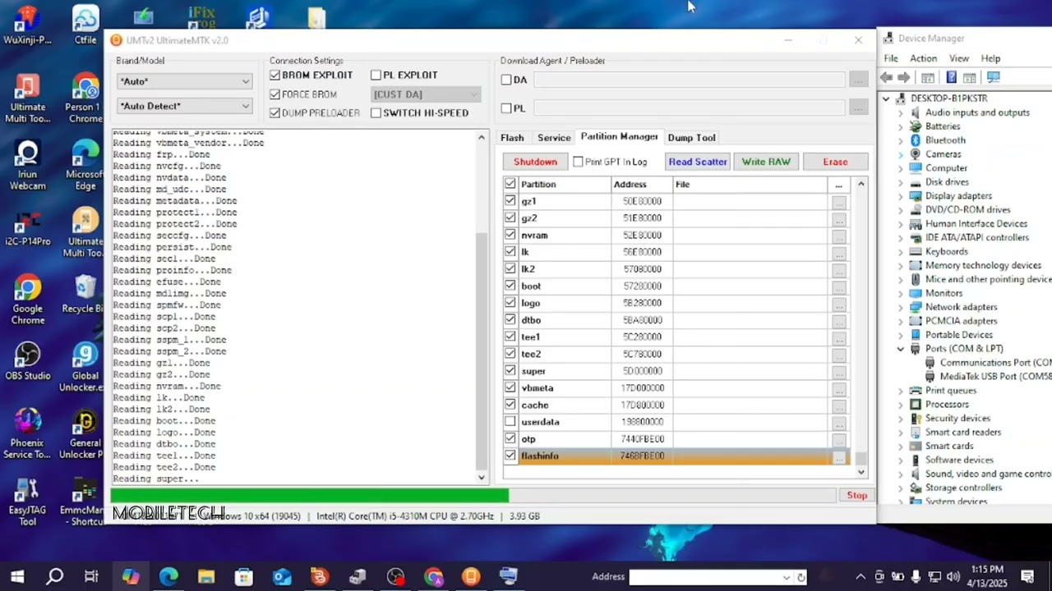Open the I2C-P14Pro desktop icon
Screen dimensions: 1052x591
pyautogui.click(x=27, y=227)
